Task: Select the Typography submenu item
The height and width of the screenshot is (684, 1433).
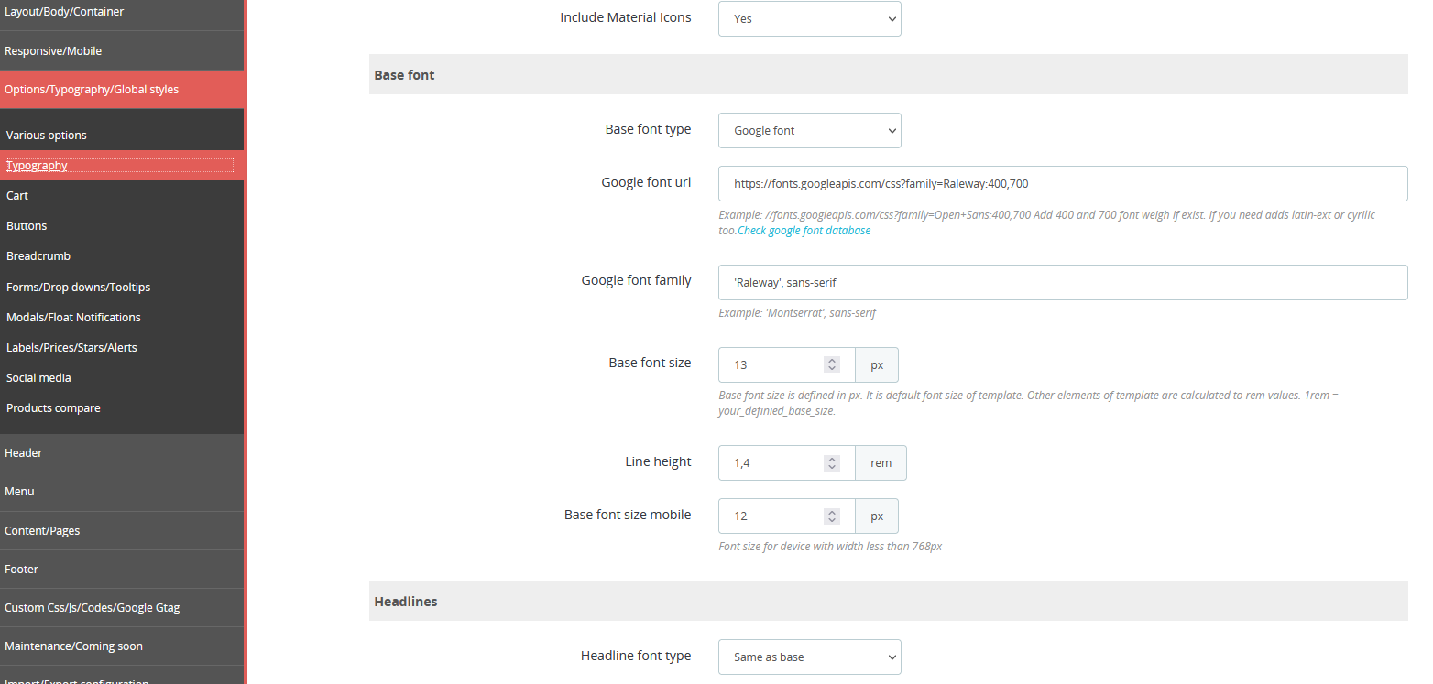Action: point(38,166)
